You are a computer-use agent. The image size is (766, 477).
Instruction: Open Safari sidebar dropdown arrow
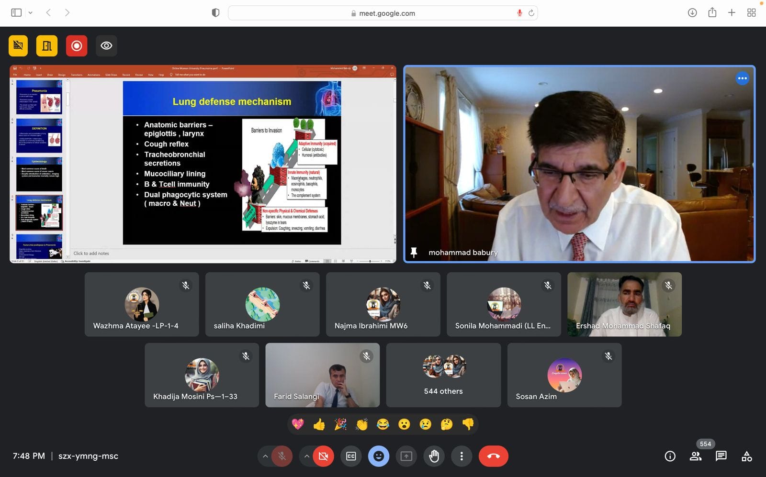[30, 13]
